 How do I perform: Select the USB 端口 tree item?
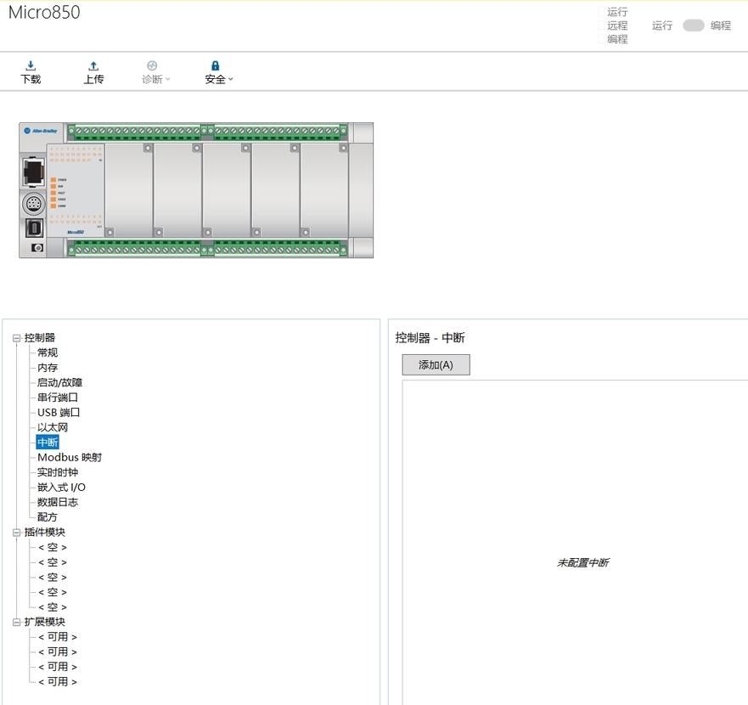click(x=59, y=413)
